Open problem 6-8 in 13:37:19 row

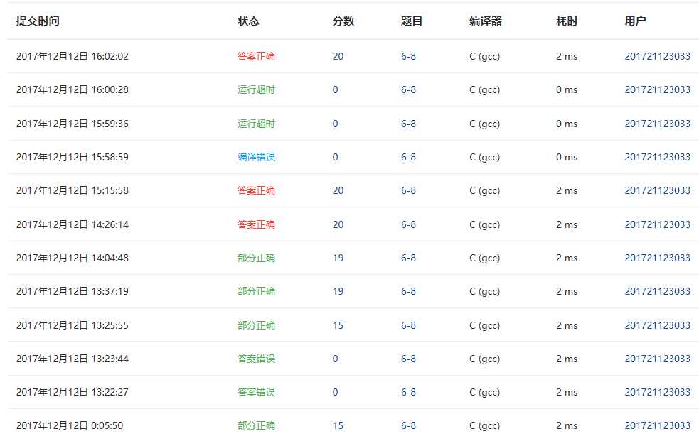tap(408, 291)
